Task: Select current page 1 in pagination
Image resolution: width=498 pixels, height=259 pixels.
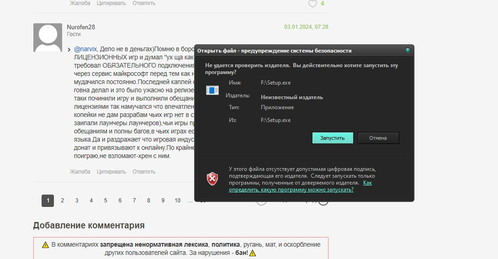Action: coord(48,201)
